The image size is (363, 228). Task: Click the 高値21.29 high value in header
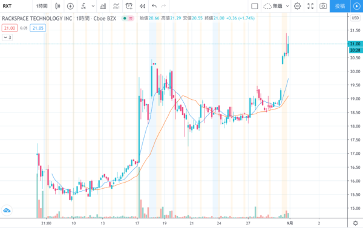tap(171, 18)
